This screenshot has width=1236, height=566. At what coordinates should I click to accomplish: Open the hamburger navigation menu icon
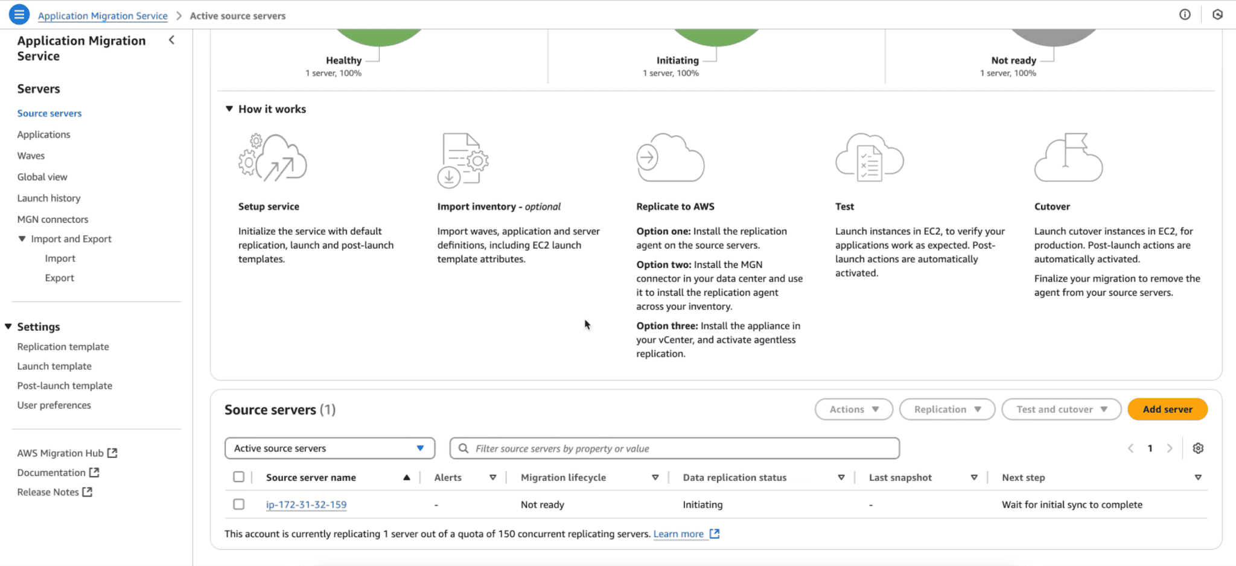(19, 14)
